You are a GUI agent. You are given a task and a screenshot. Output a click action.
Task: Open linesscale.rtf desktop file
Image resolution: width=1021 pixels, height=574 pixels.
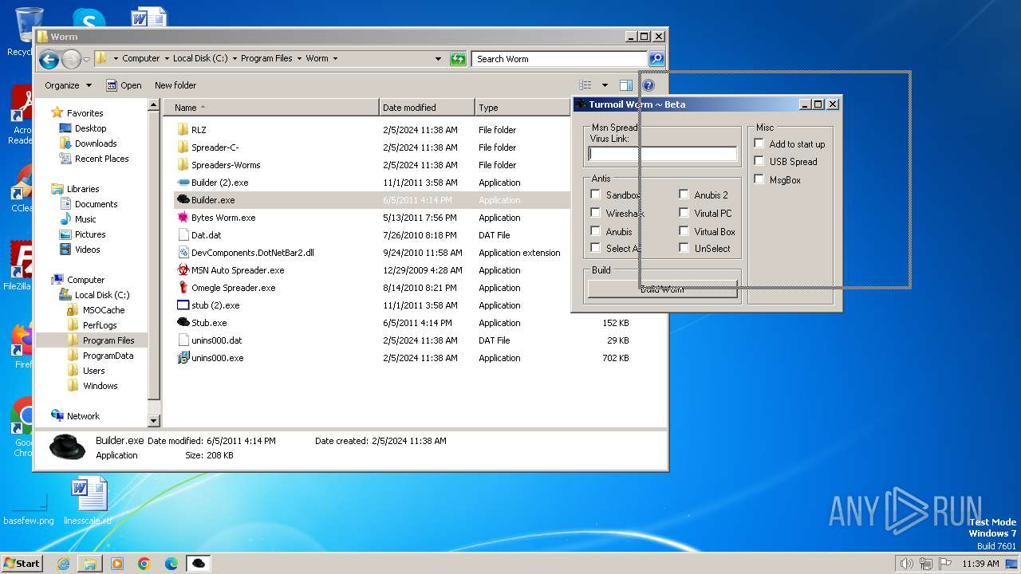(89, 502)
